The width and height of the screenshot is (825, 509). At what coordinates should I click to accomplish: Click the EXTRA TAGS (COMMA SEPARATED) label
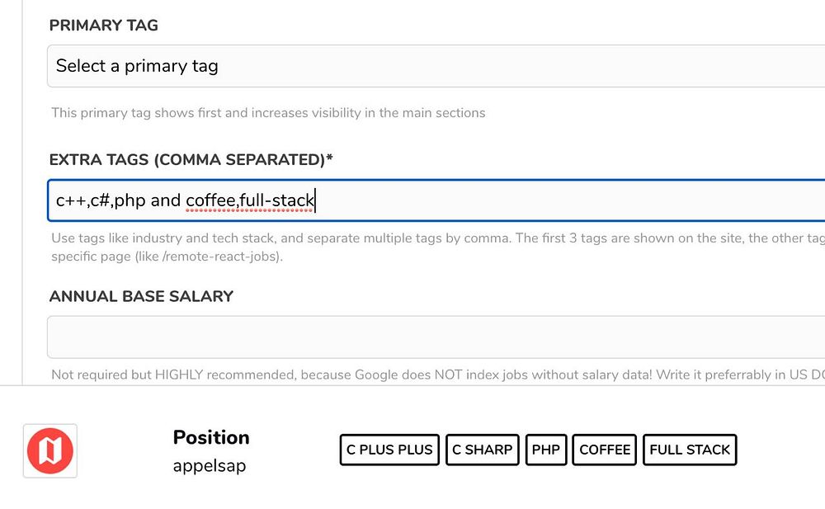(x=191, y=160)
